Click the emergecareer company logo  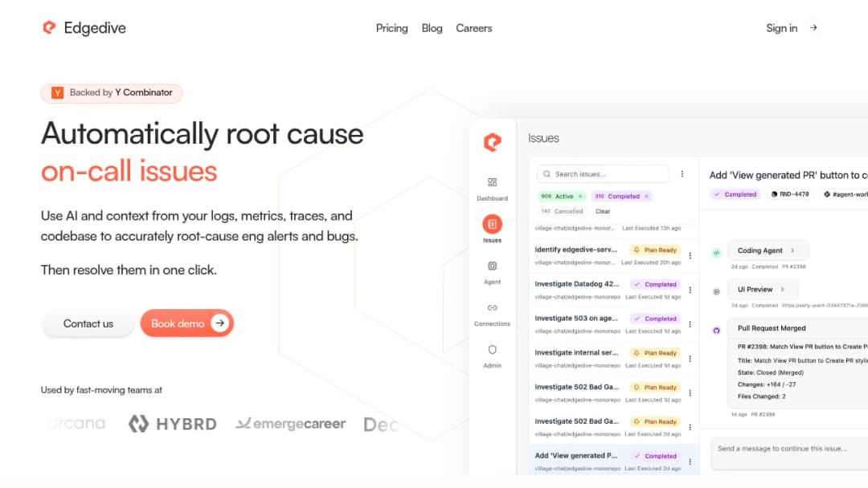(291, 424)
